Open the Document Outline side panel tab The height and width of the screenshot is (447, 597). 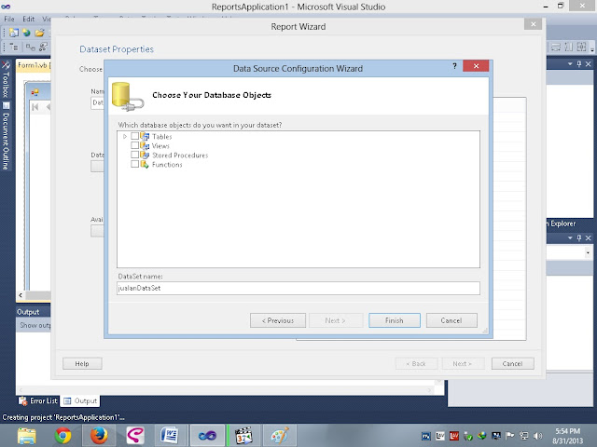(x=6, y=136)
